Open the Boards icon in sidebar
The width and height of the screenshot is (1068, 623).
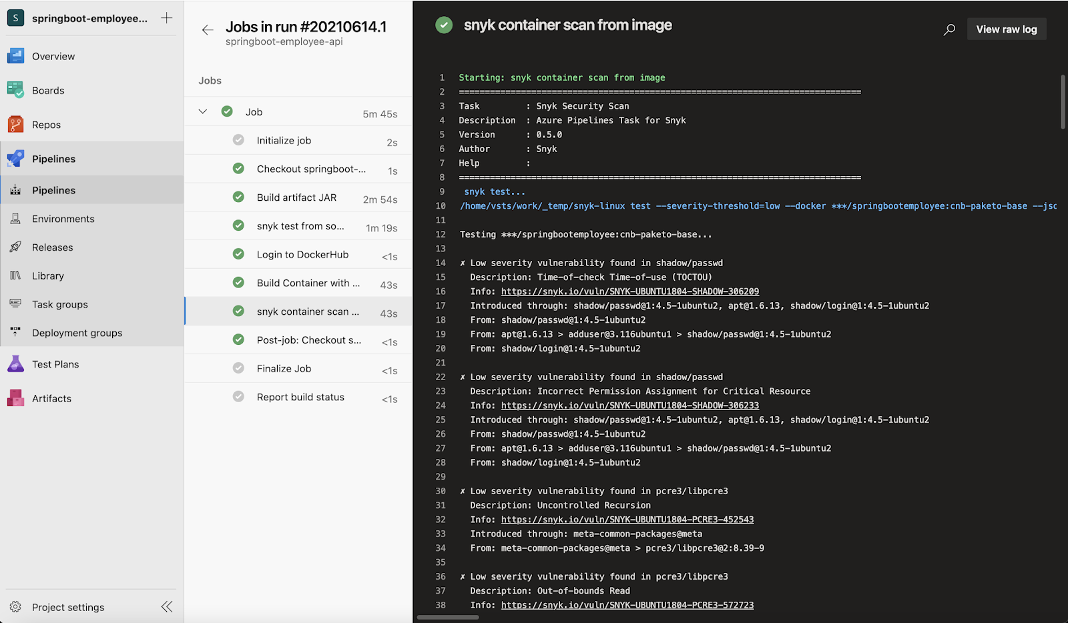(15, 90)
